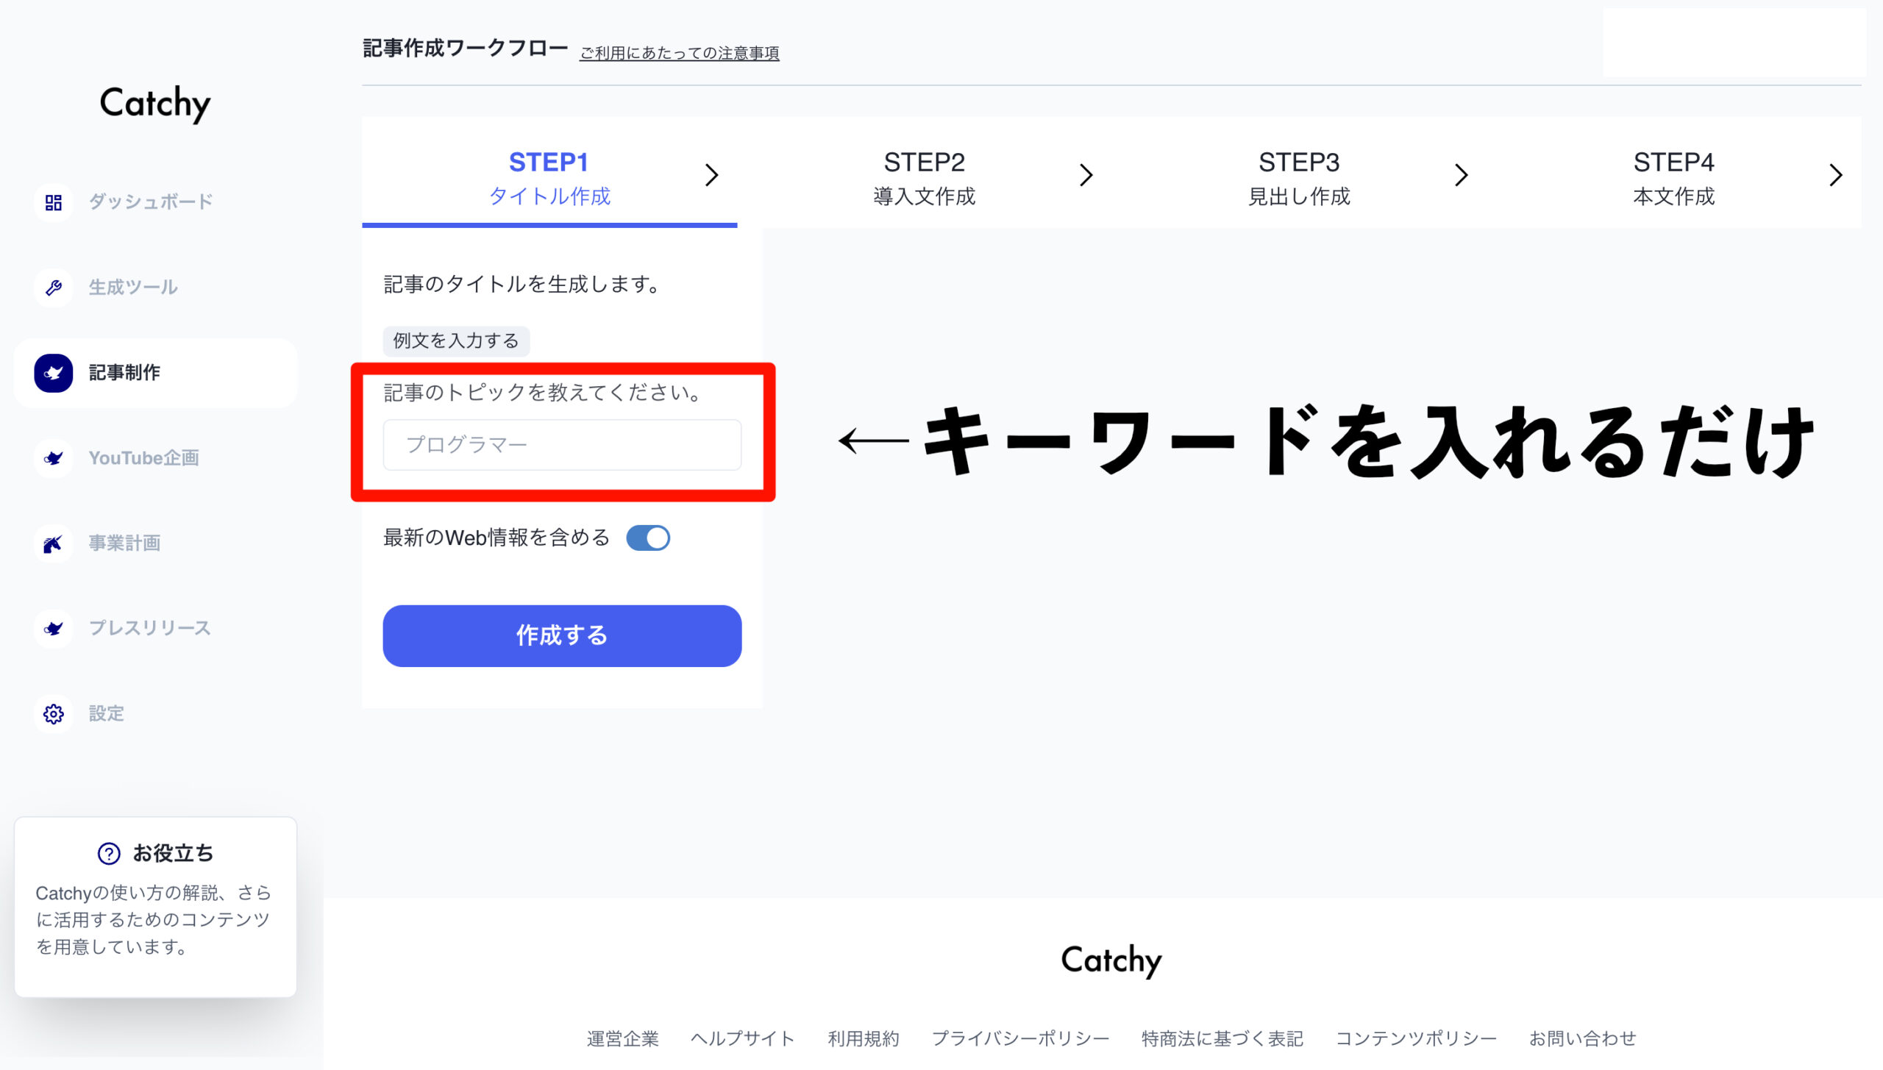Click the dashboard grid icon in sidebar
Screen dimensions: 1883x1070
[x=53, y=202]
